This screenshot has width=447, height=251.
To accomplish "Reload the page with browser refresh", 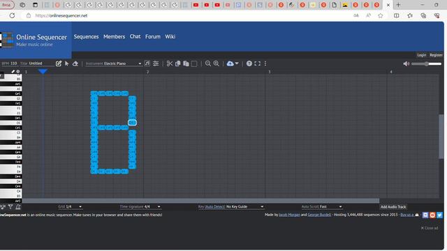I will click(12, 15).
